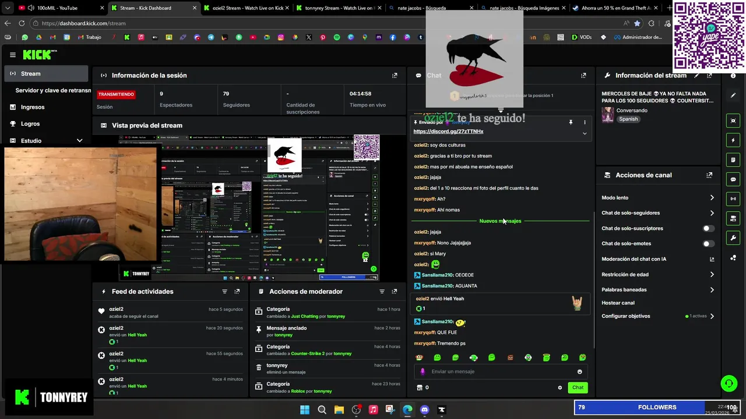
Task: Pop out the Información de la sesión panel
Action: (395, 75)
